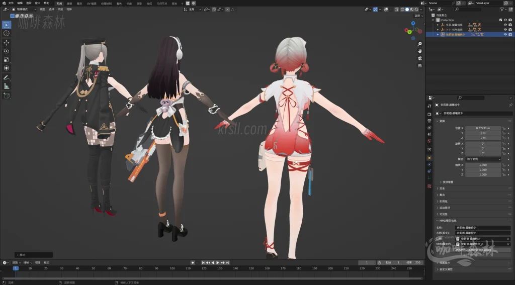Viewport: 515px width, 285px height.
Task: Disable Collection in renders camera icon
Action: 510,20
